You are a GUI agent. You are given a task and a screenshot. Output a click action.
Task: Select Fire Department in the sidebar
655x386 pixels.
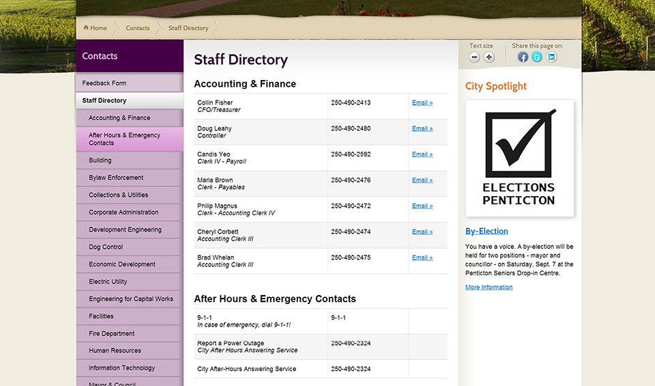112,333
